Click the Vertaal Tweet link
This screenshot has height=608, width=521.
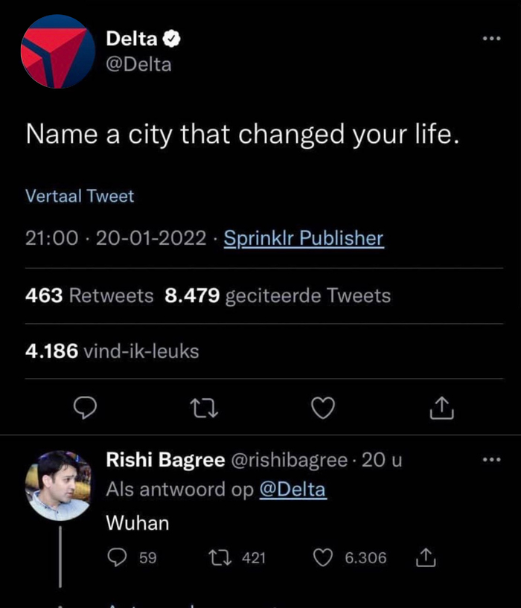pyautogui.click(x=80, y=196)
